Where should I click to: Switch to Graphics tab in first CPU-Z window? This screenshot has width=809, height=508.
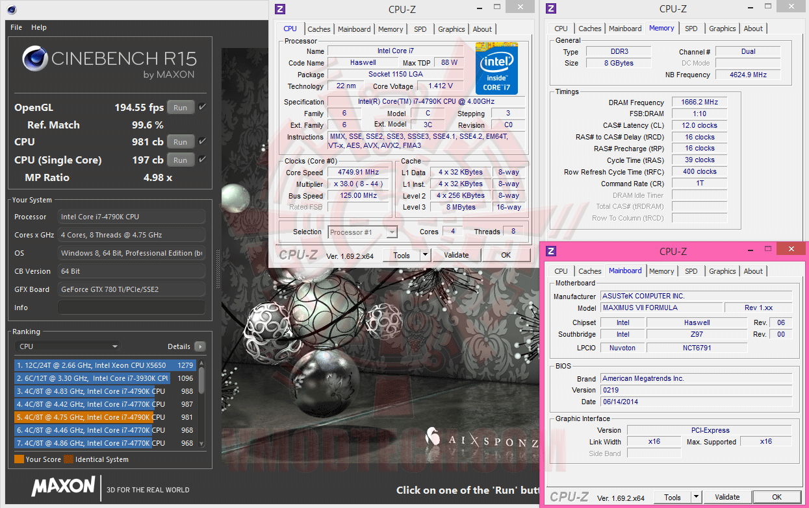click(451, 29)
